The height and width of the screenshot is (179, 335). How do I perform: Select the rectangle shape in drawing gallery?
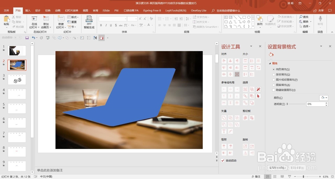pyautogui.click(x=244, y=17)
